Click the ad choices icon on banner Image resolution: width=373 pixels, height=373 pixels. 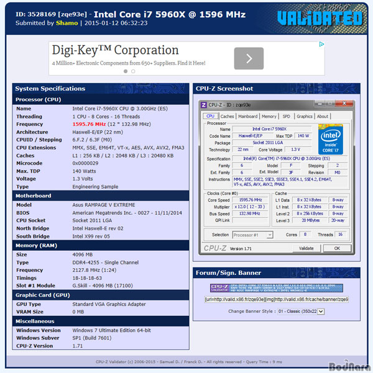point(321,44)
